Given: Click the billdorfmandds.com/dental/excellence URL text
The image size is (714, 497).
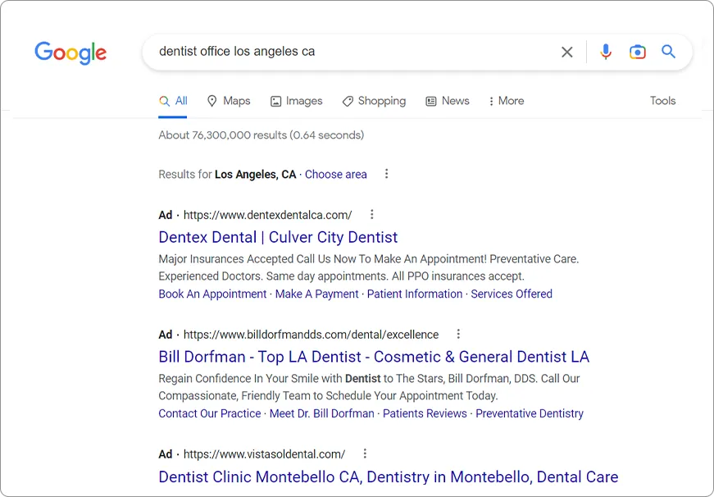Looking at the screenshot, I should coord(311,335).
